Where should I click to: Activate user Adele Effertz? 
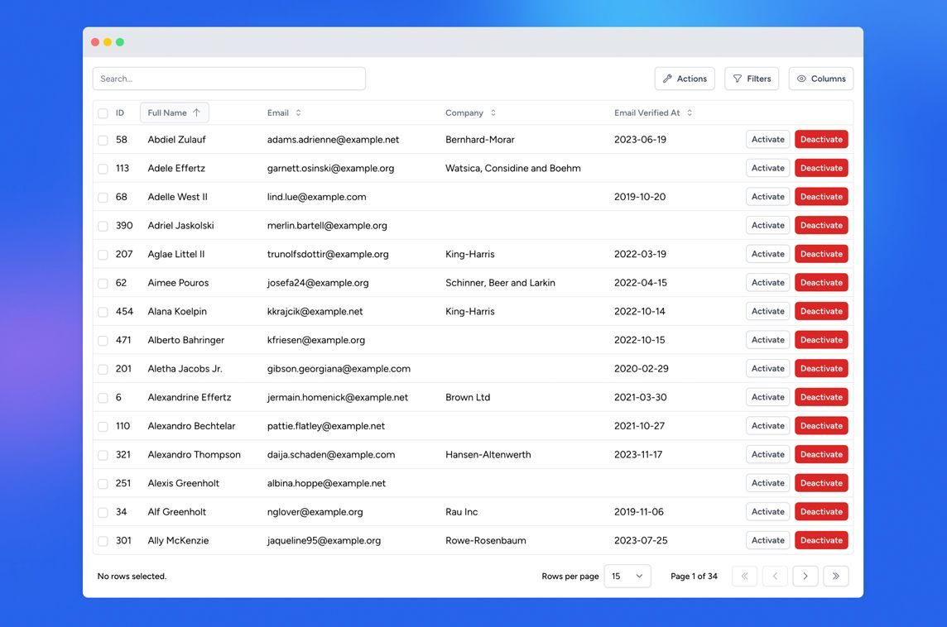(x=767, y=168)
